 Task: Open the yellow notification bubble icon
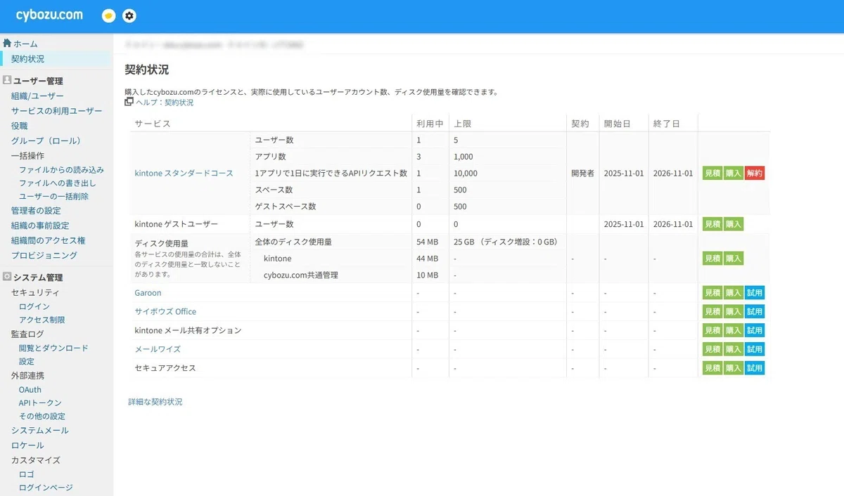[x=108, y=15]
